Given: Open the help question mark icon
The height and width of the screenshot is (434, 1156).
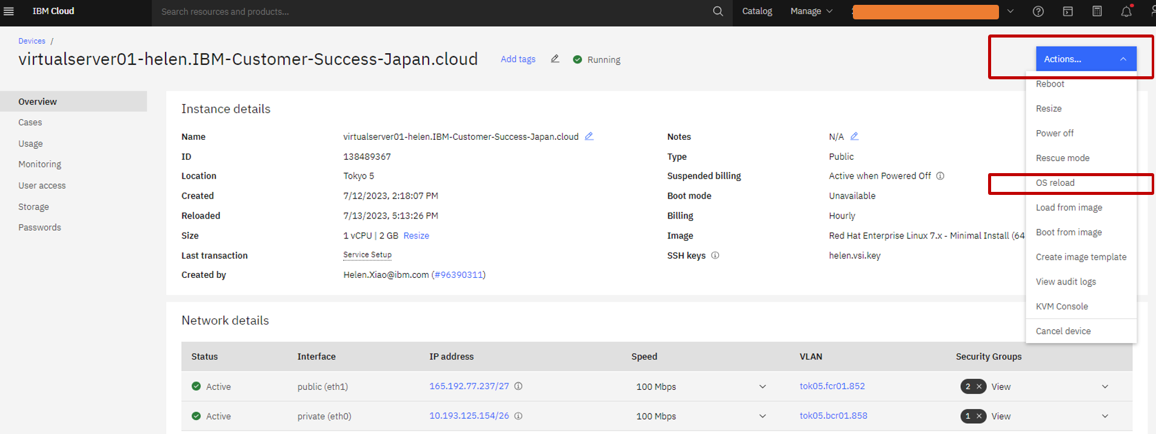Looking at the screenshot, I should 1038,12.
